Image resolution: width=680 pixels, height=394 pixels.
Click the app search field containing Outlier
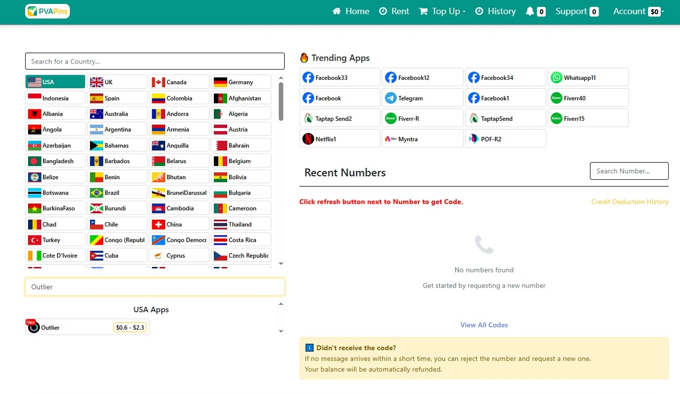(x=155, y=287)
